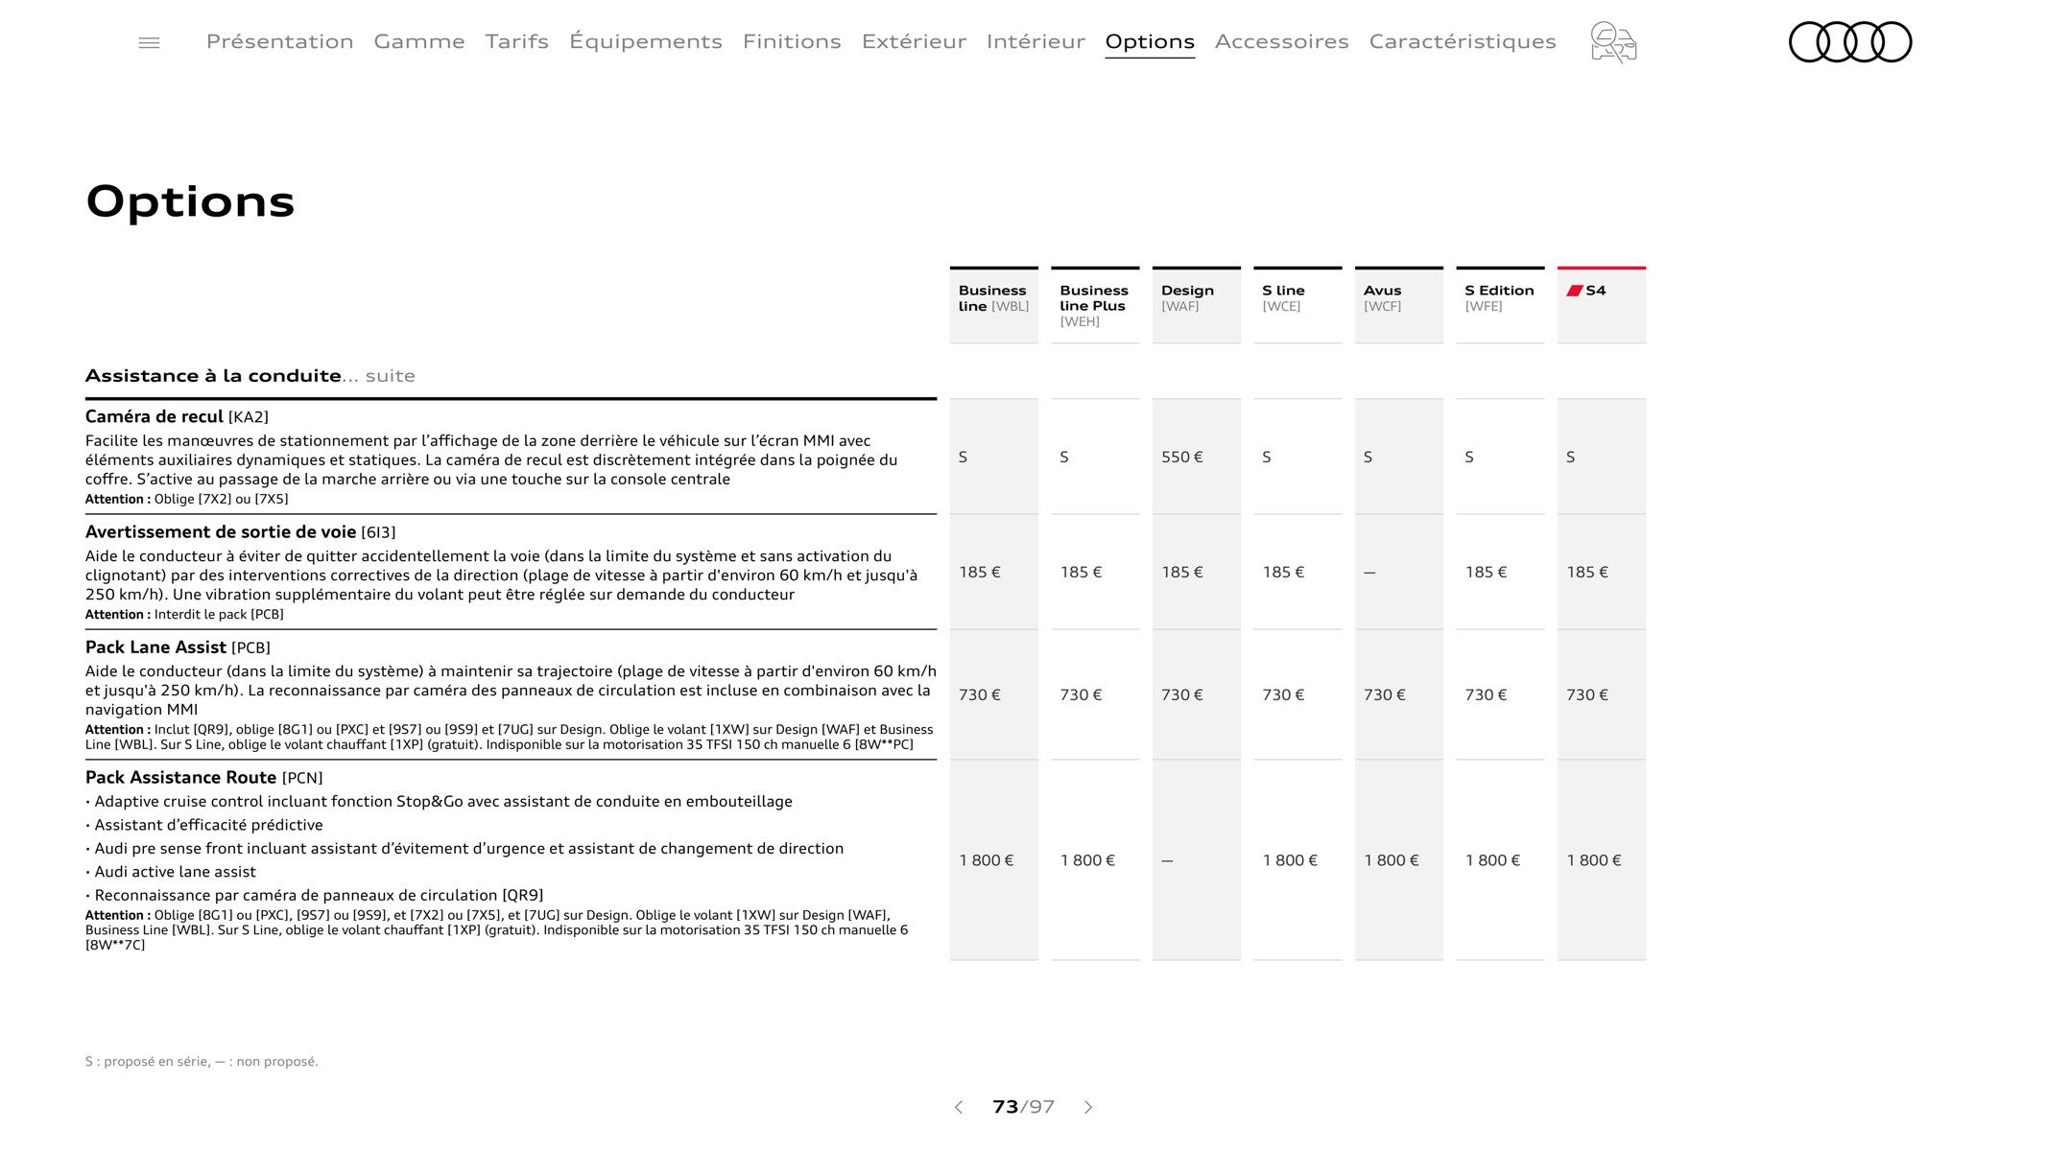Screen dimensions: 2047x1151
Task: Click the dash in the Avus 6I3 row
Action: [1369, 573]
